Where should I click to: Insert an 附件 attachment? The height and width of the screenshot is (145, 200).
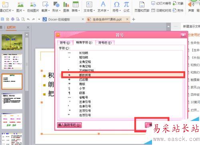tap(178, 10)
